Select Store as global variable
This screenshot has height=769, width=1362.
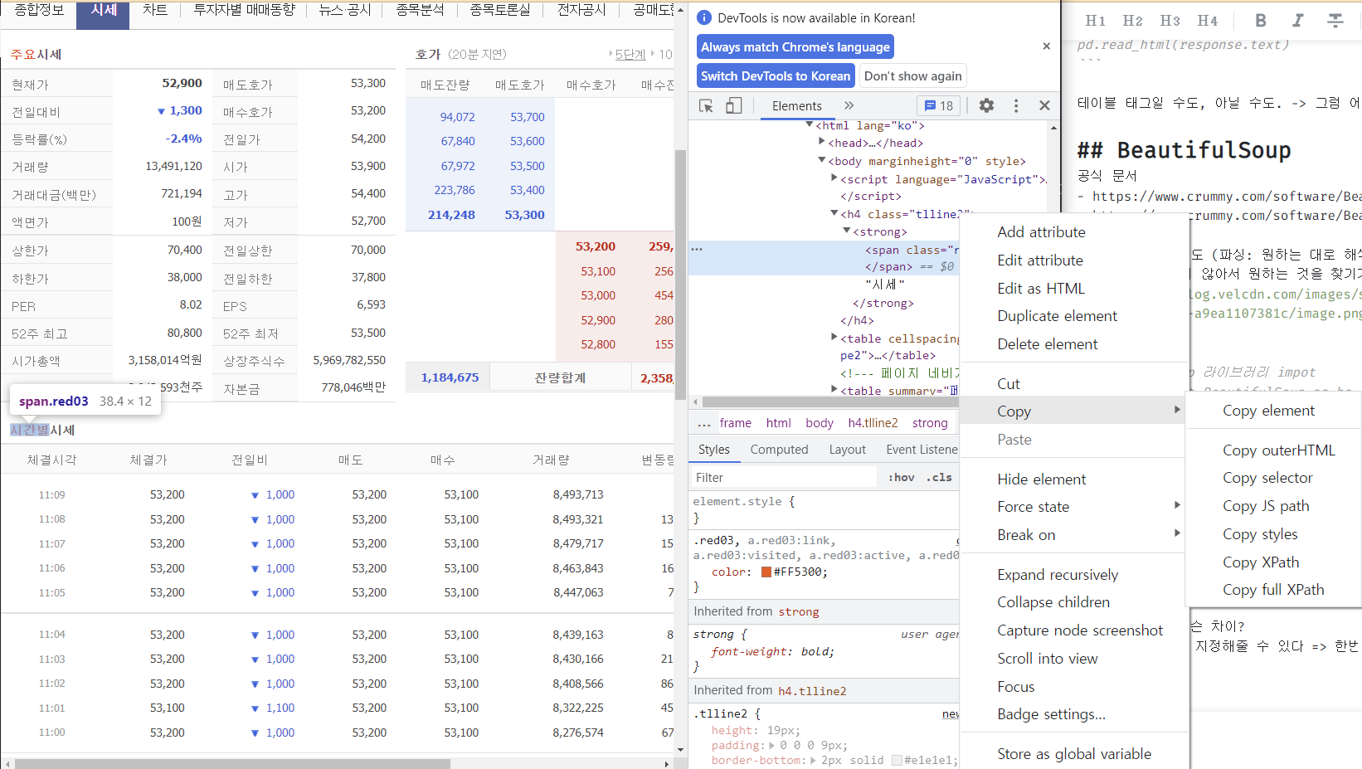[x=1074, y=754]
